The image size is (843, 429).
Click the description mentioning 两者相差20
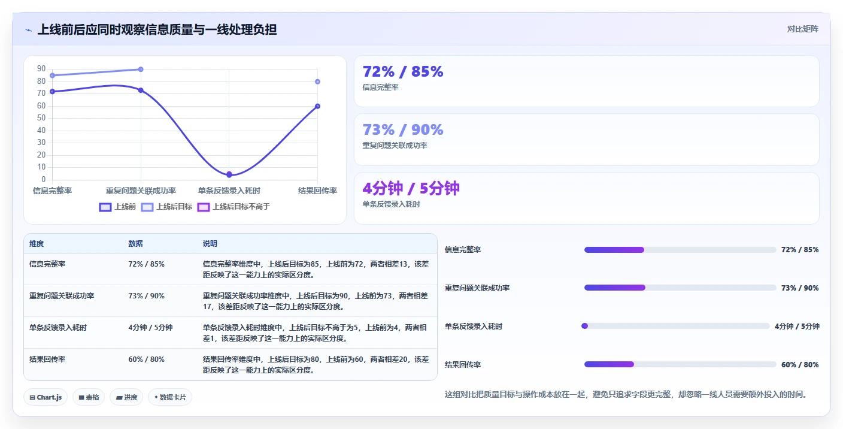(x=316, y=364)
